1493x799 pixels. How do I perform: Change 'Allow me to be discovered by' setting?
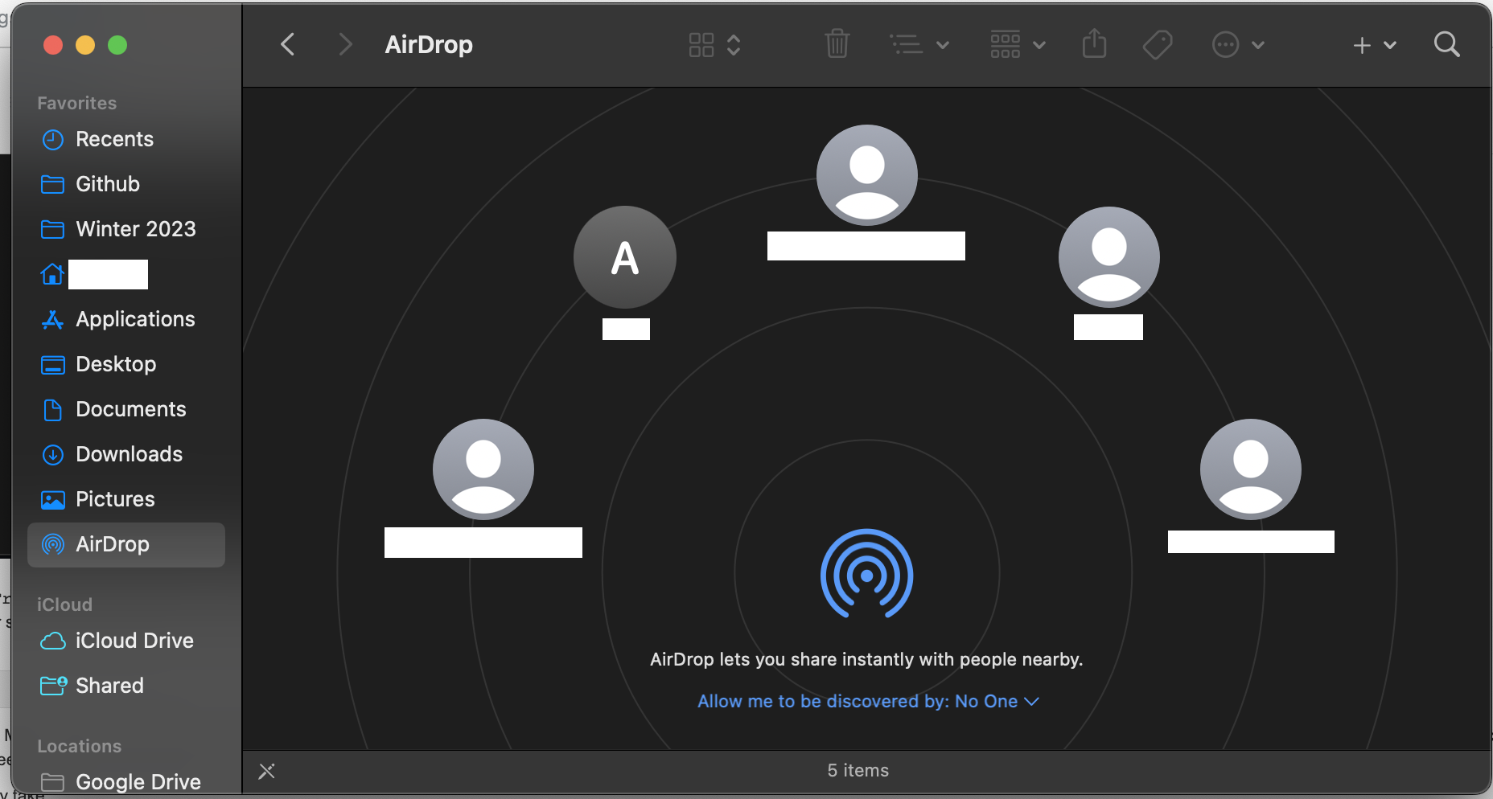[868, 701]
